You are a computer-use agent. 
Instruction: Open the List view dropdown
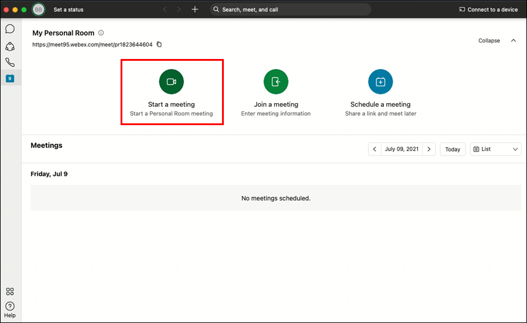[496, 149]
